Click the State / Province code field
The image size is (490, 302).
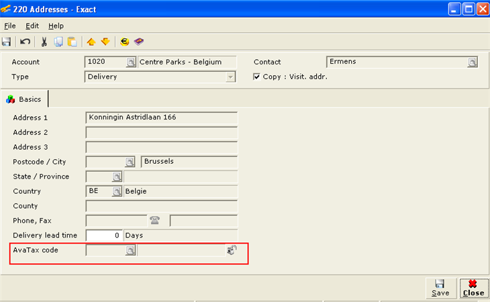click(x=99, y=177)
